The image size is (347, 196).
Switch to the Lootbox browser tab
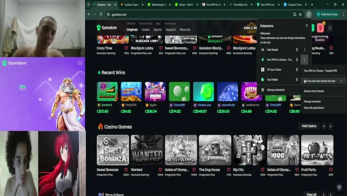[131, 5]
